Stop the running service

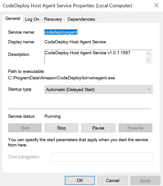tap(61, 128)
